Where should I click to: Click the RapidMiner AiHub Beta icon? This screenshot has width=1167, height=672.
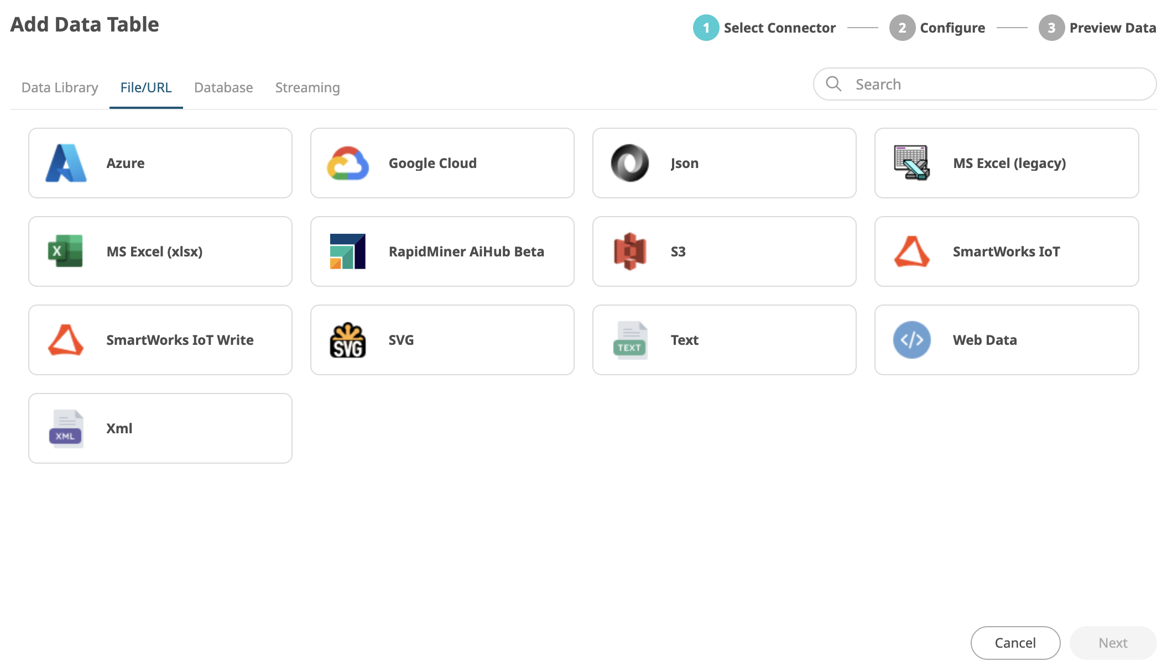pyautogui.click(x=348, y=251)
